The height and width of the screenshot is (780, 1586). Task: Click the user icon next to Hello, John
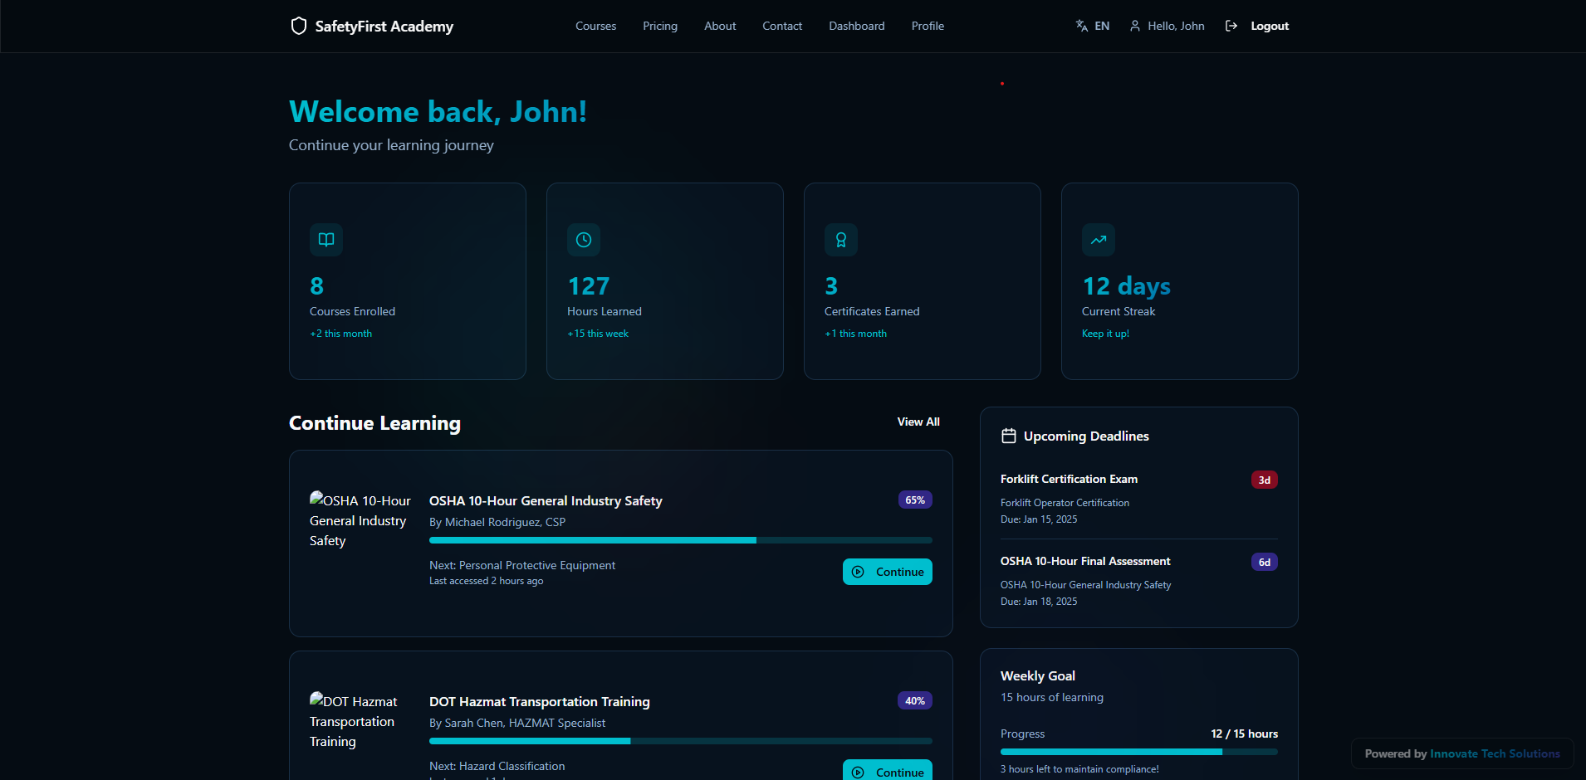[x=1135, y=26]
